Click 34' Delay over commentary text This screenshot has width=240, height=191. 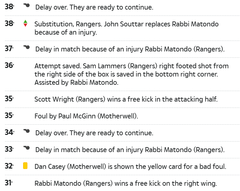click(x=94, y=133)
